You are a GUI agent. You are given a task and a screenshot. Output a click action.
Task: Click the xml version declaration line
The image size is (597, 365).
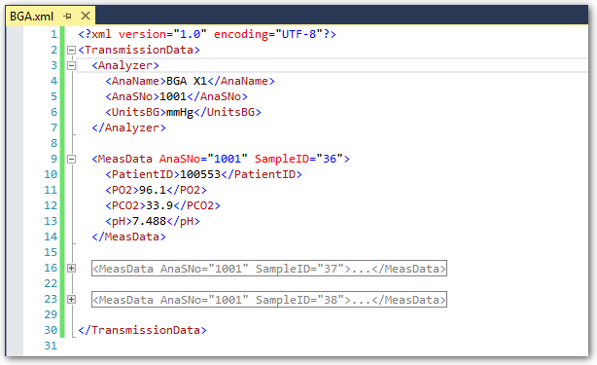(x=207, y=34)
